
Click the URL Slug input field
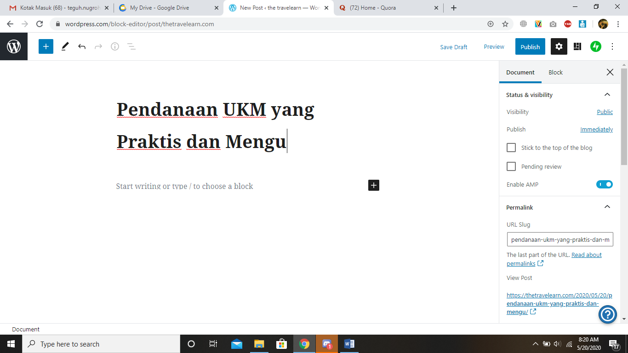point(559,239)
